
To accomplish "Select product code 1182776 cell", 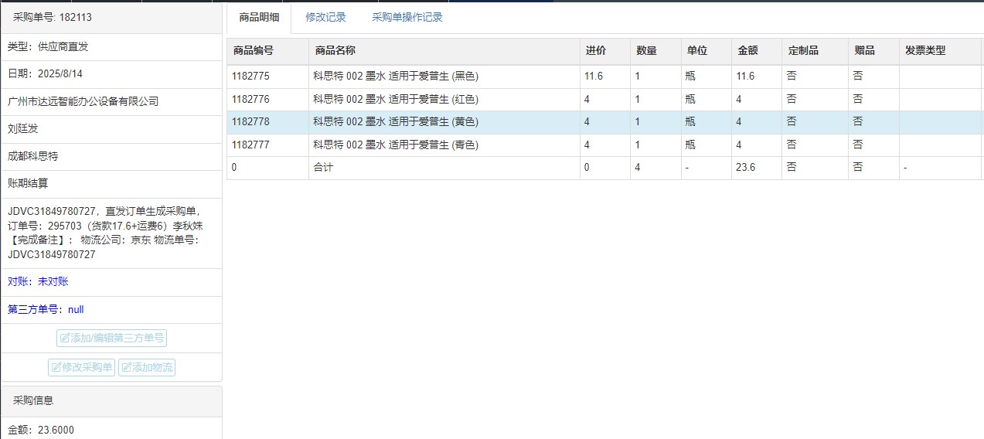I will point(267,99).
